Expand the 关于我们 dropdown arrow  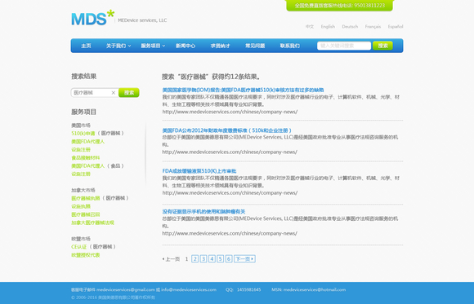coord(129,46)
